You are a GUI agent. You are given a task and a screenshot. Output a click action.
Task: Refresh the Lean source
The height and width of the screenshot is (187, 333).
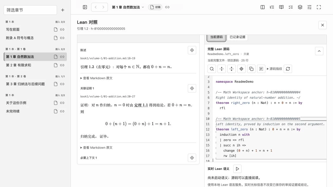[x=288, y=69]
